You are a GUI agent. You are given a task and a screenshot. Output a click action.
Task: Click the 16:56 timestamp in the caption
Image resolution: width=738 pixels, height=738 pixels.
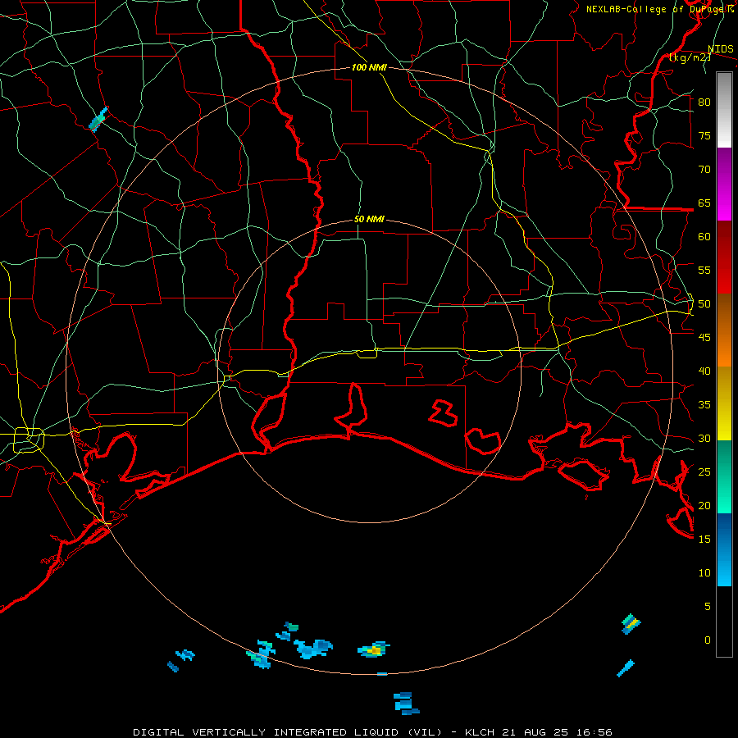(x=596, y=732)
